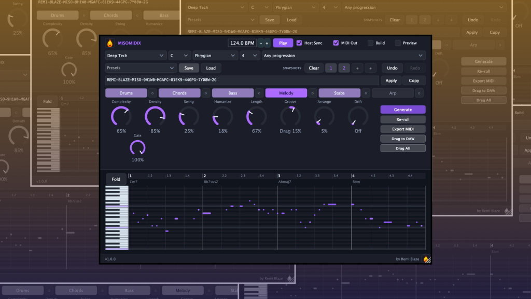
Task: Toggle the small circle button next to Drums
Action: pyautogui.click(x=152, y=93)
